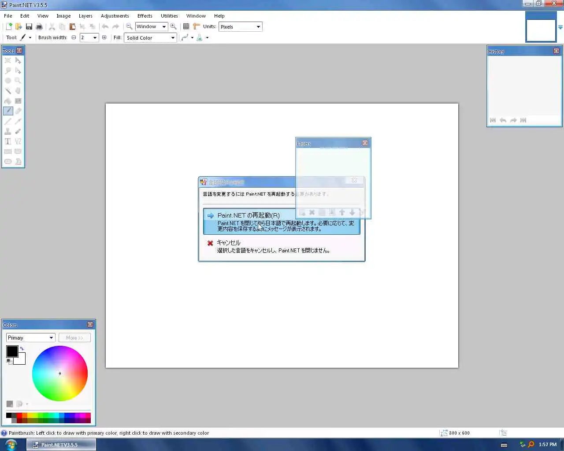Image resolution: width=564 pixels, height=451 pixels.
Task: Select the Move Selection tool
Action: tap(18, 70)
